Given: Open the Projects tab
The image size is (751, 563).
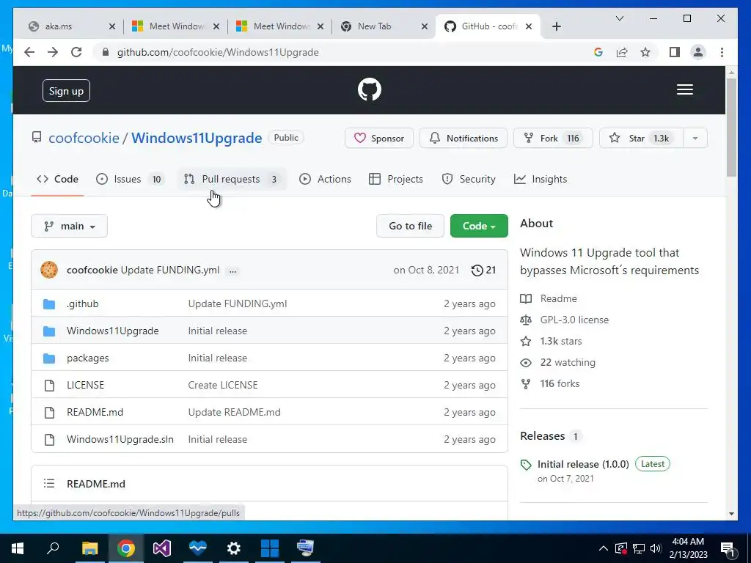Looking at the screenshot, I should pos(396,179).
